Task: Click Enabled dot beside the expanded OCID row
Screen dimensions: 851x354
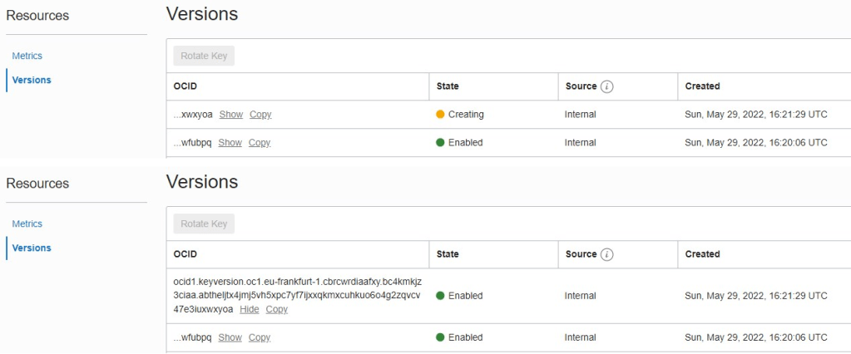Action: click(x=440, y=296)
